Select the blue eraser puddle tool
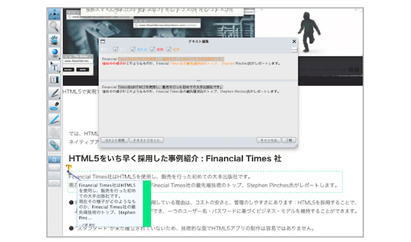411x242 pixels. (x=54, y=106)
